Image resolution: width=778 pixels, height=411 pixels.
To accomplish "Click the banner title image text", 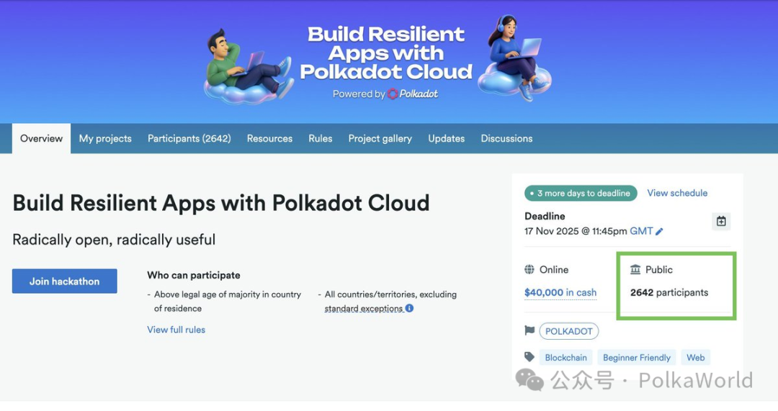I will pos(386,53).
